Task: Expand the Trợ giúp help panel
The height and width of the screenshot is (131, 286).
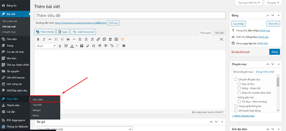Action: pos(273,3)
